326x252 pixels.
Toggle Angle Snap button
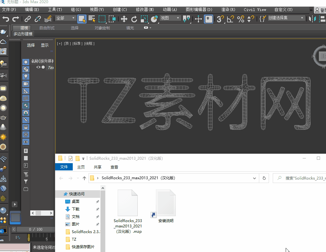pyautogui.click(x=230, y=19)
